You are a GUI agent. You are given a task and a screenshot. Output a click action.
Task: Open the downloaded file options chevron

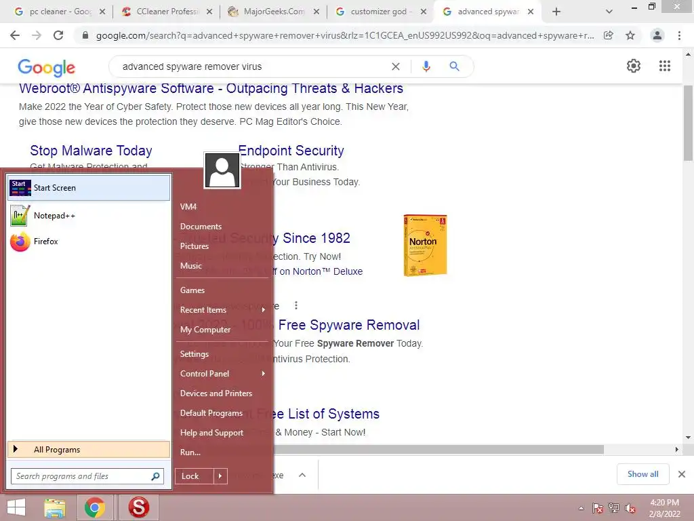point(302,475)
